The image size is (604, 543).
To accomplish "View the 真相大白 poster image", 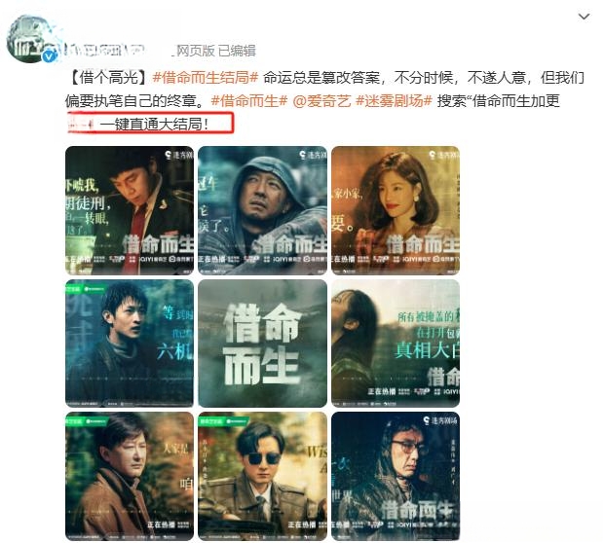I will [396, 344].
